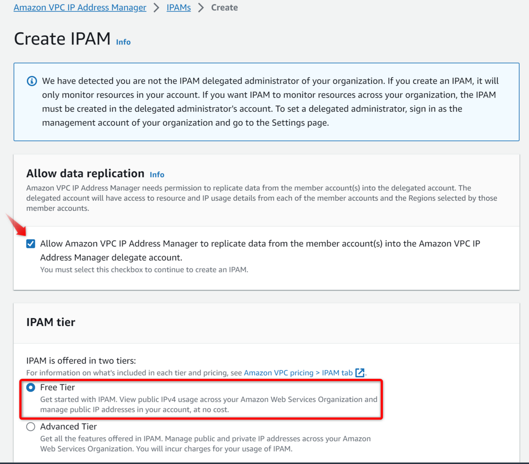Open Amazon VPC IP Address Manager breadcrumb
The image size is (529, 464).
pyautogui.click(x=80, y=7)
